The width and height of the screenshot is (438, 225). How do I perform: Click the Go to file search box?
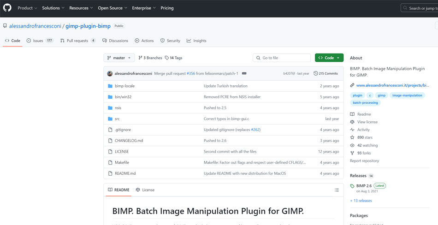tap(282, 58)
